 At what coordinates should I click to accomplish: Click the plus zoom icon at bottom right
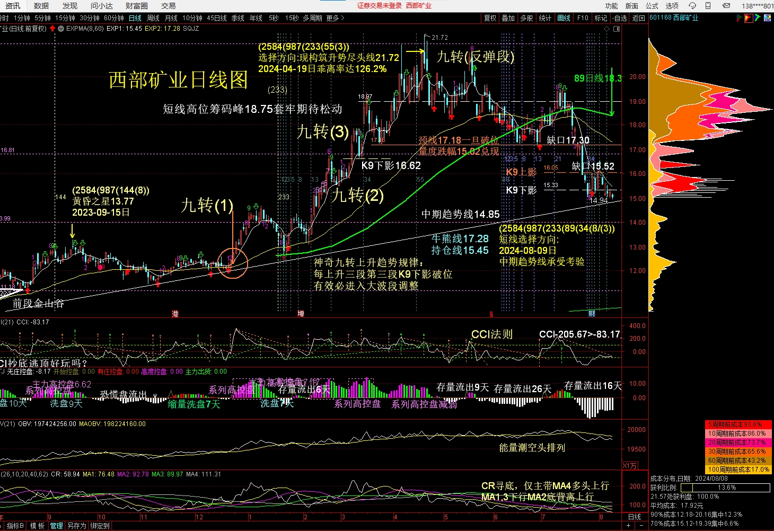(629, 526)
